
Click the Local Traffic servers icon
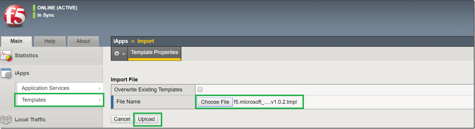6,120
